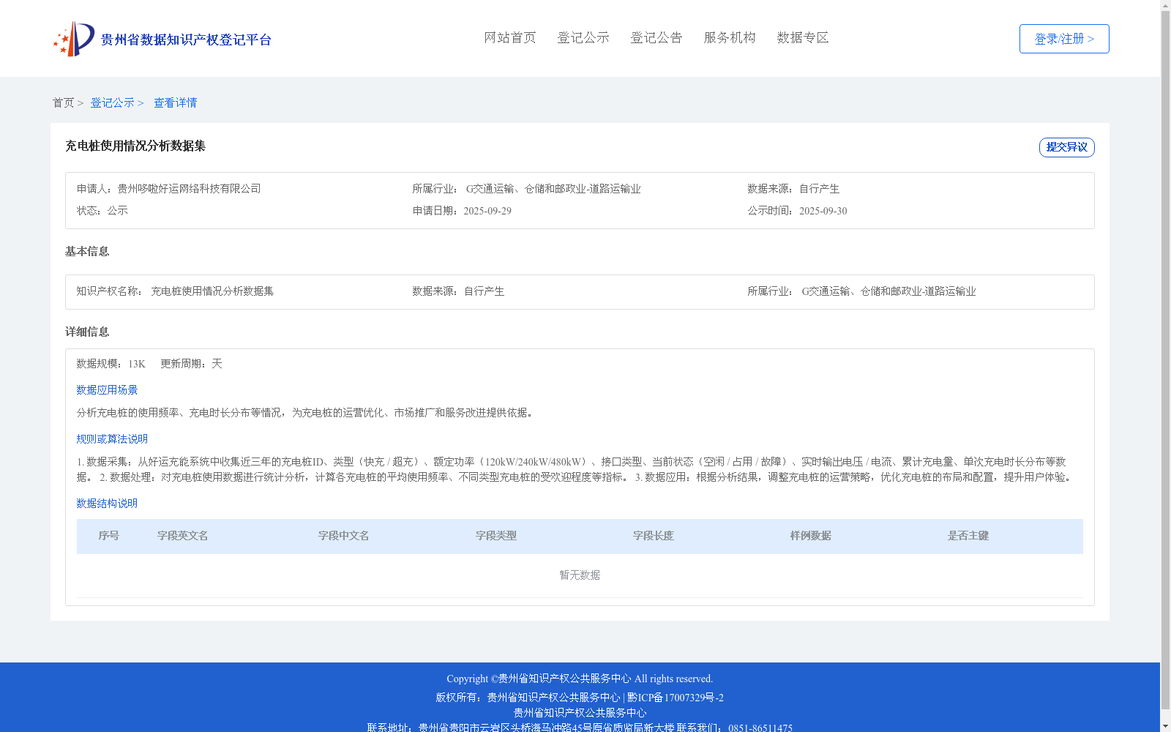Viewport: 1171px width, 732px height.
Task: Click the 字段类型 column header
Action: click(496, 536)
